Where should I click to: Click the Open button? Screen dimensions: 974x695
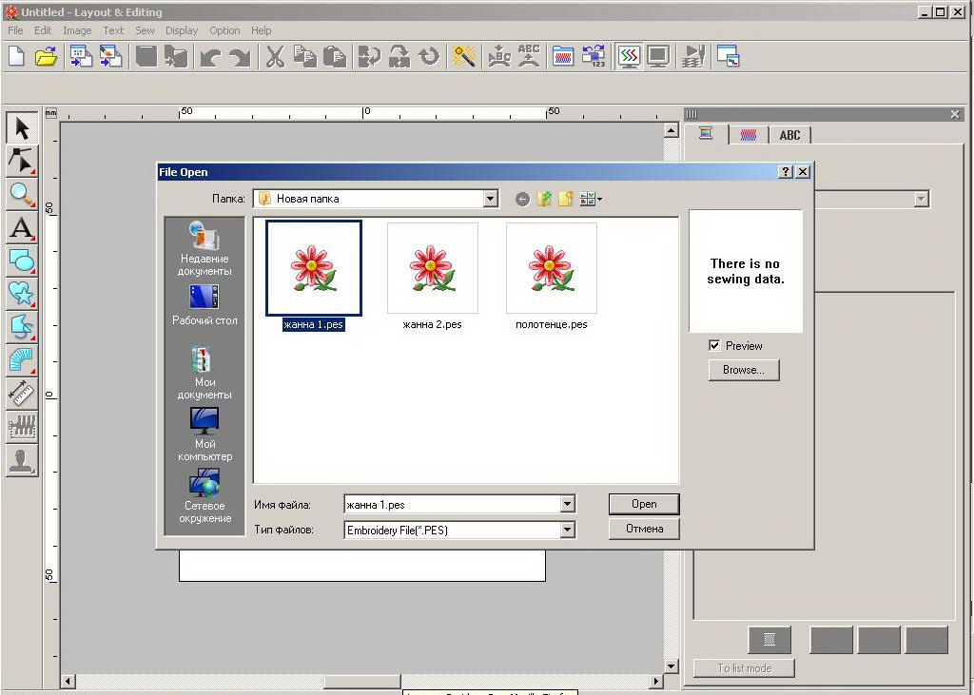point(644,504)
